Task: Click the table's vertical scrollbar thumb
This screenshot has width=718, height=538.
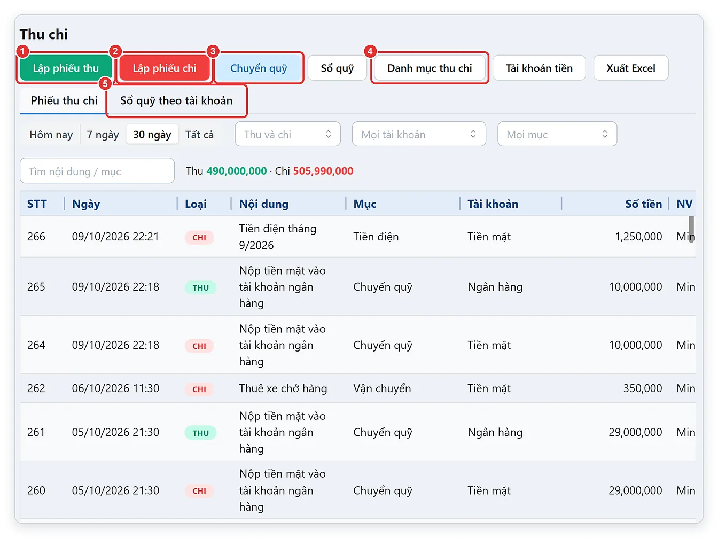Action: click(691, 229)
